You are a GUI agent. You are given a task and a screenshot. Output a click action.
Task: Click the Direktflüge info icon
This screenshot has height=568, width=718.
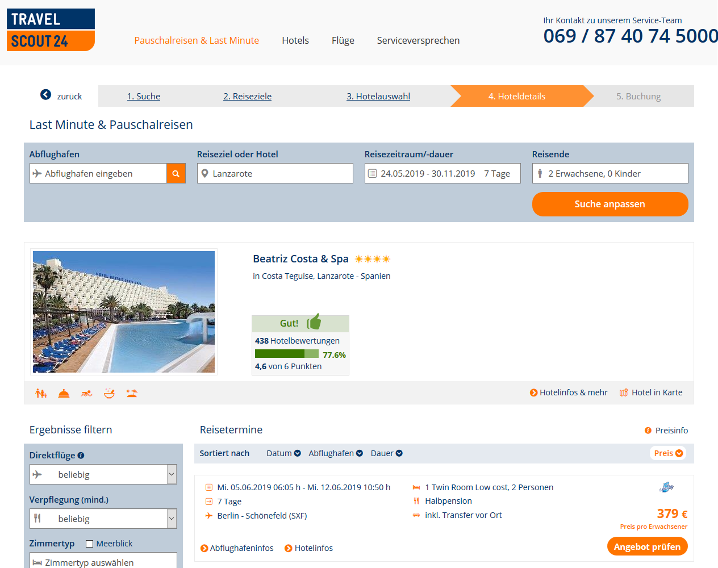(81, 456)
